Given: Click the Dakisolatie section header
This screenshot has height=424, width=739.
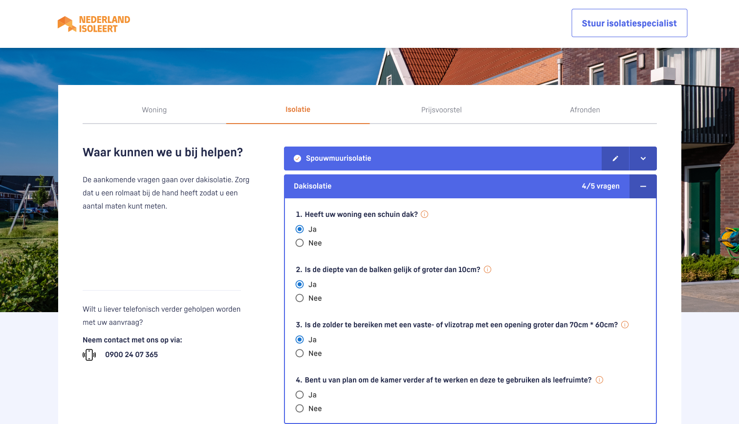Looking at the screenshot, I should (440, 186).
